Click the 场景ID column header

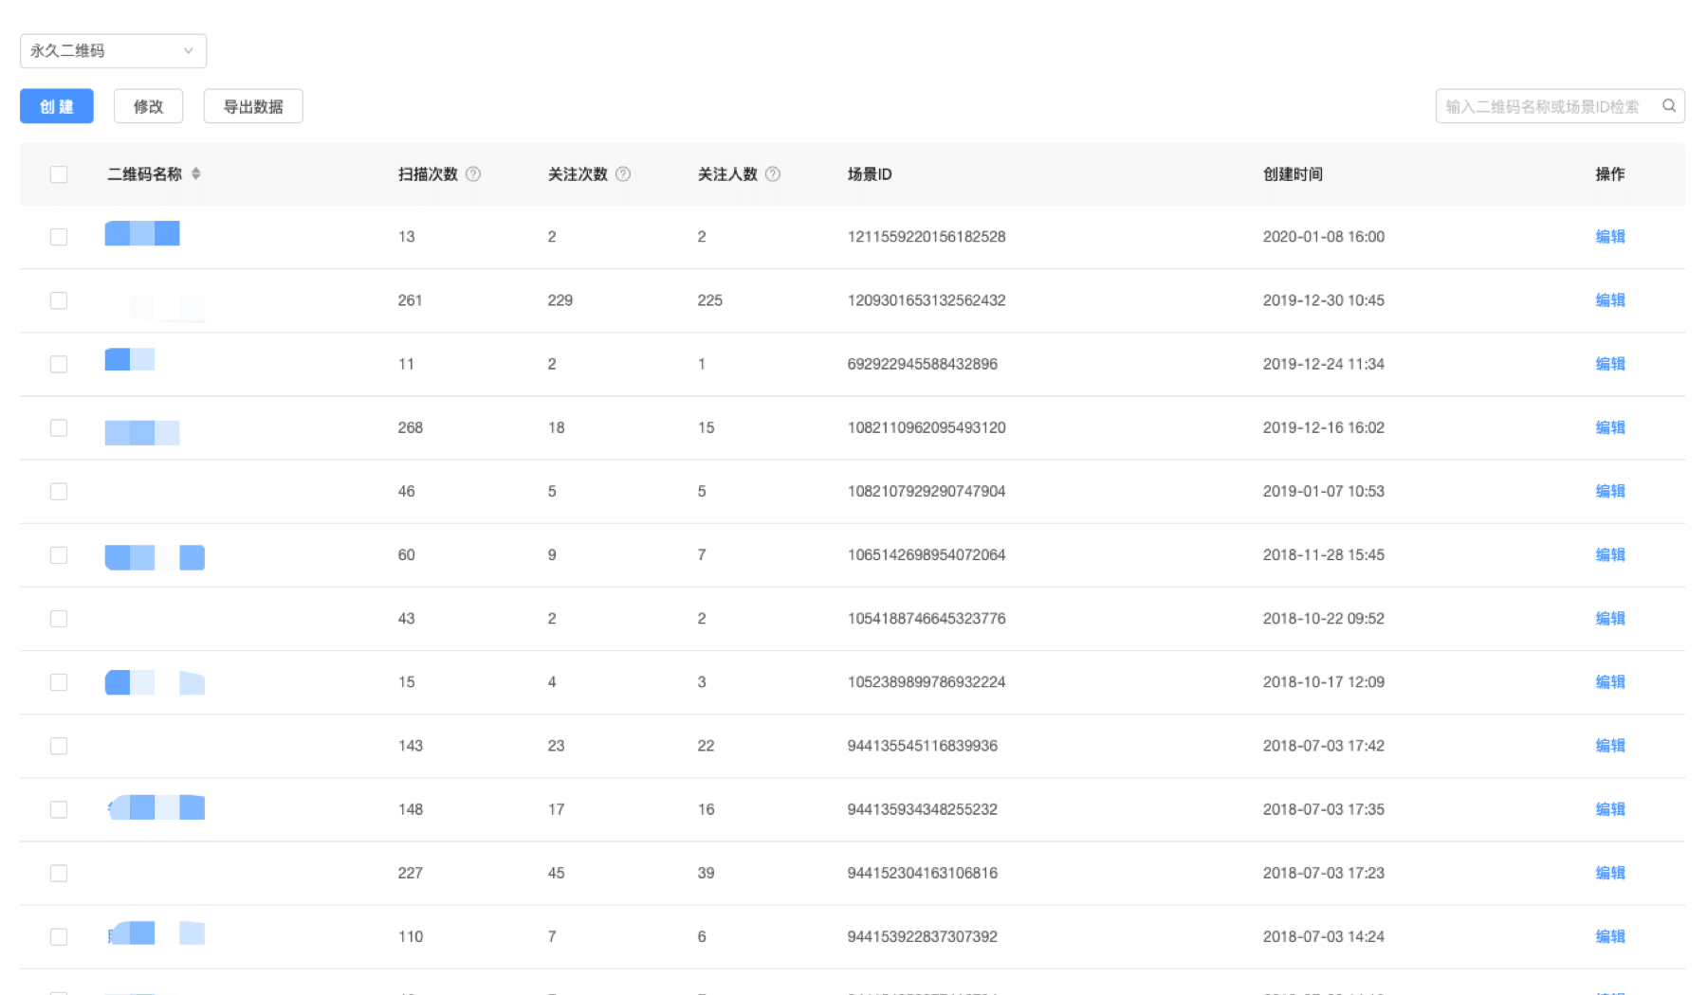point(870,174)
